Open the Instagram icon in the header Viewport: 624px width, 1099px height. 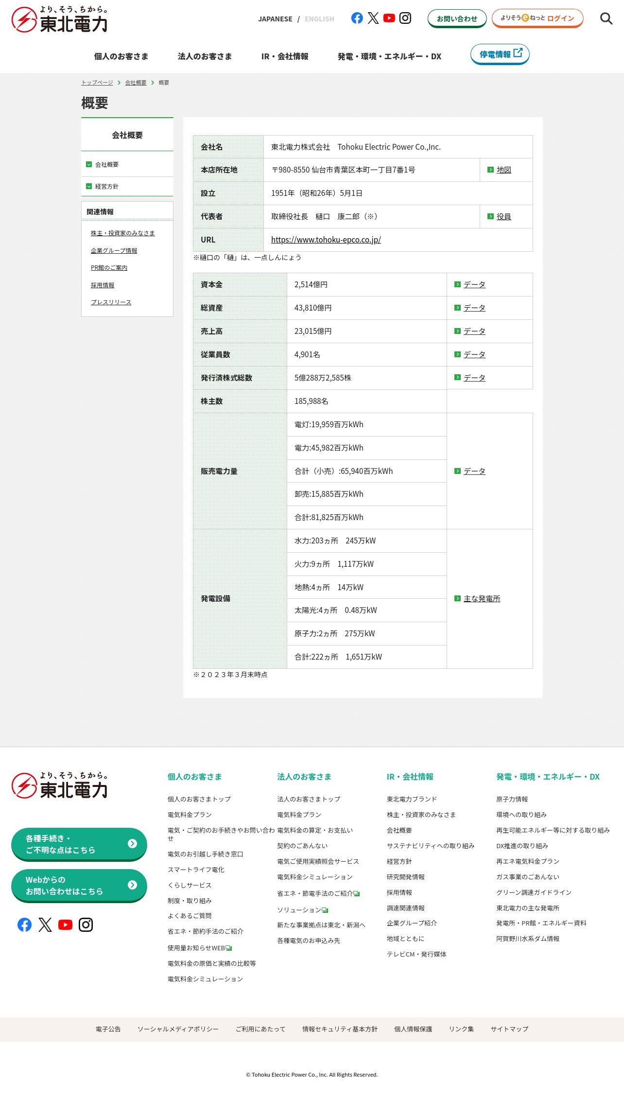click(x=405, y=18)
